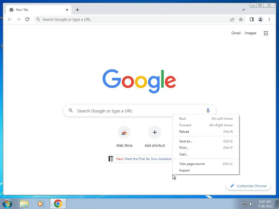This screenshot has height=209, width=279.
Task: Open the volume speaker tray icon
Action: click(x=251, y=204)
